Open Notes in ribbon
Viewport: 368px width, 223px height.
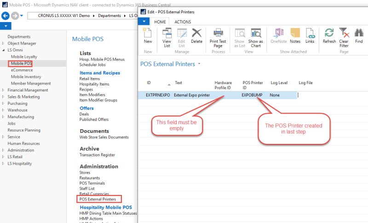click(295, 36)
